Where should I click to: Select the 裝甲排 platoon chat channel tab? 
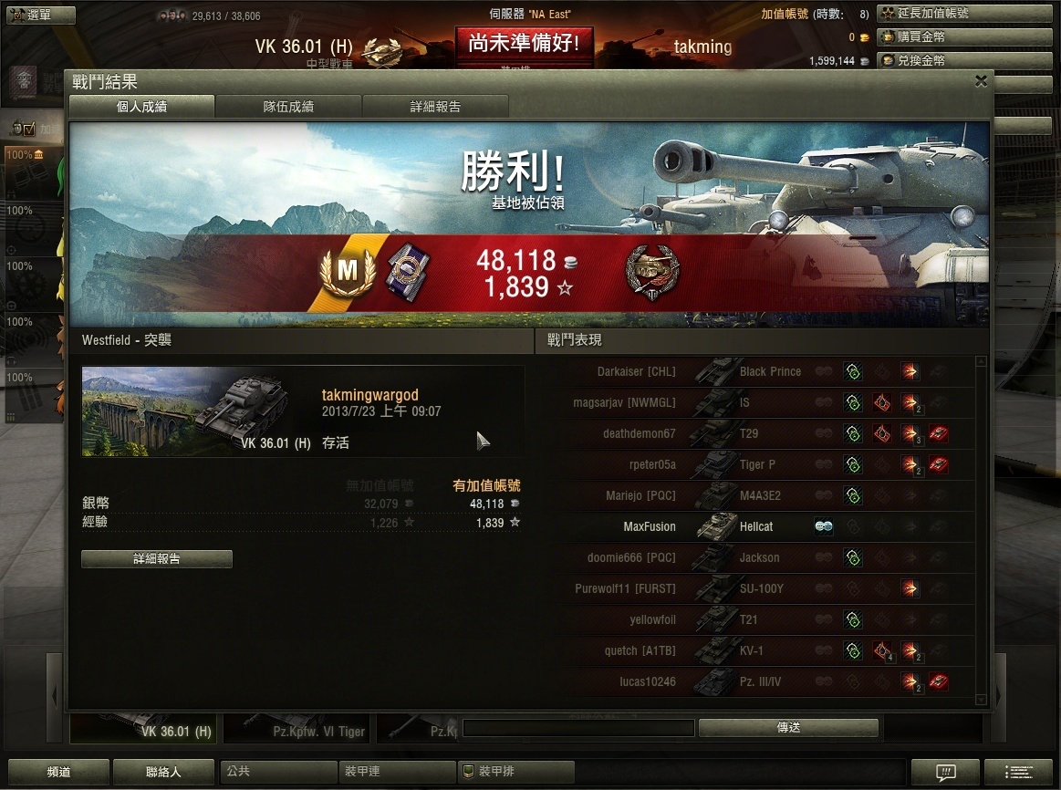click(516, 771)
